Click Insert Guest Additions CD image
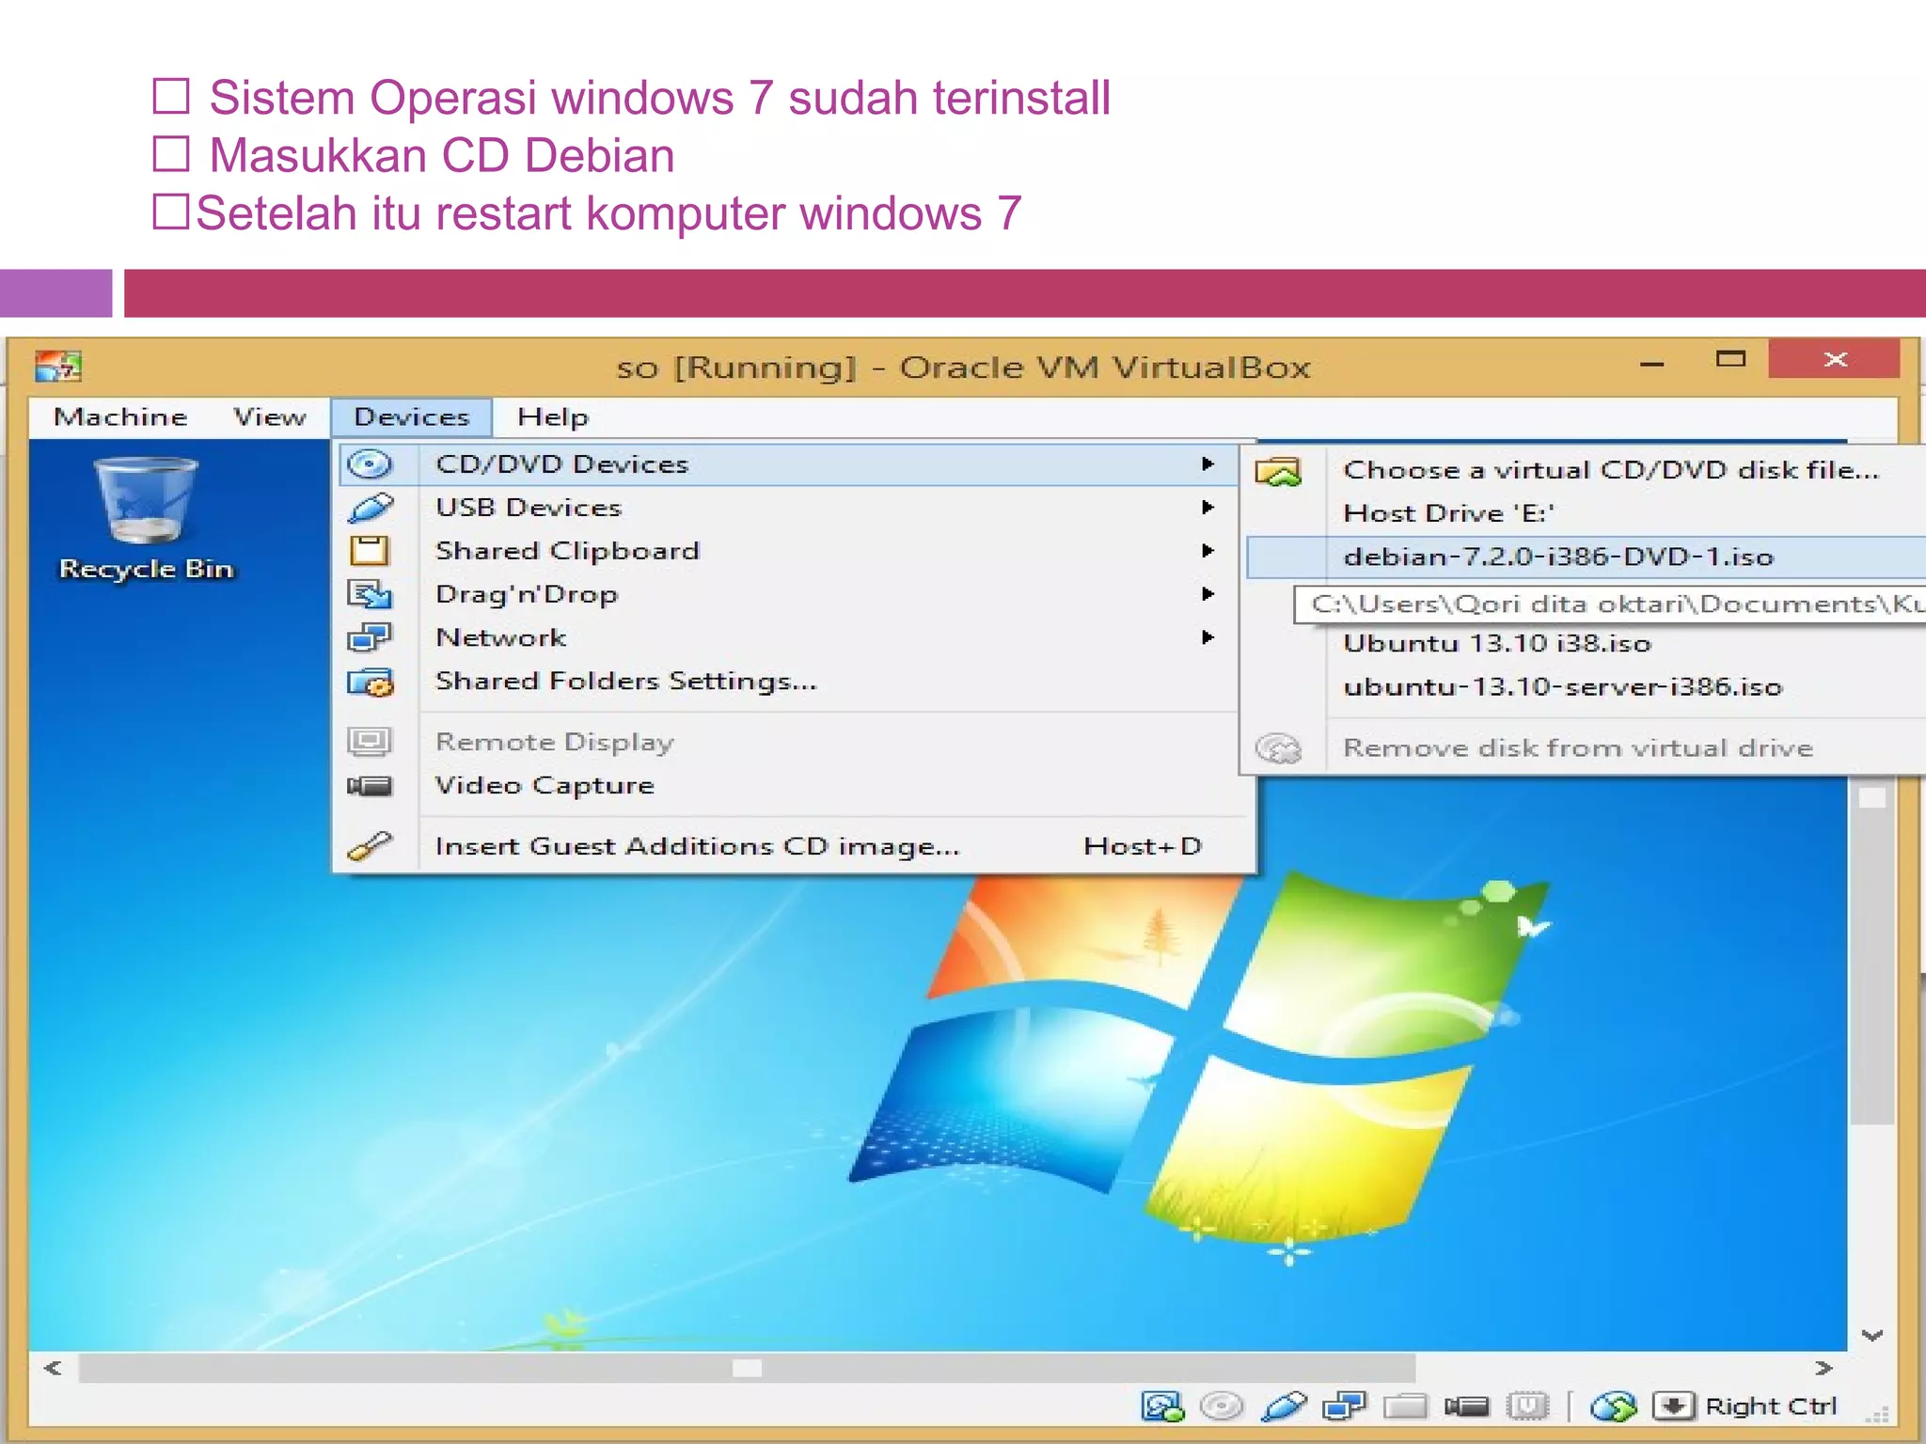The height and width of the screenshot is (1444, 1926). pyautogui.click(x=697, y=846)
